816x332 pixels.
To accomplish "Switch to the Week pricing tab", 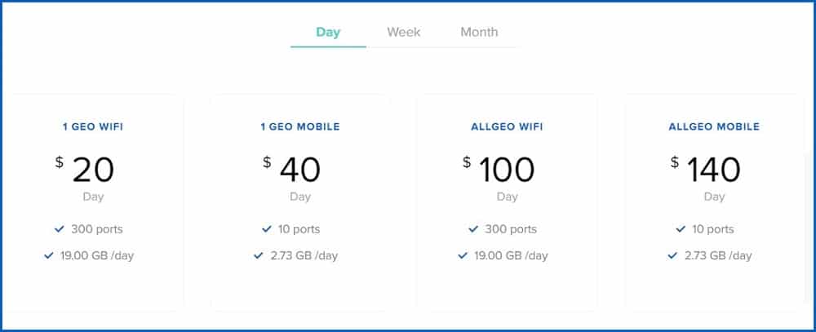I will (x=403, y=33).
